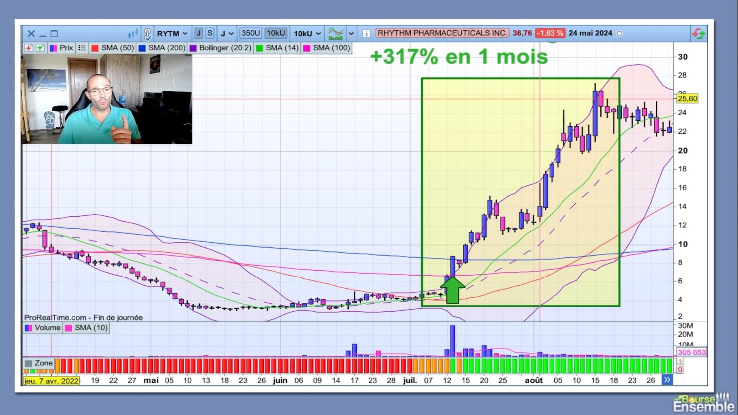Screen dimensions: 738x415
Task: Open SMA (50) indicator settings
Action: 112,48
